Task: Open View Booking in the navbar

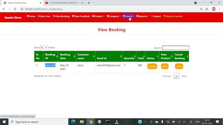Action: click(x=61, y=16)
